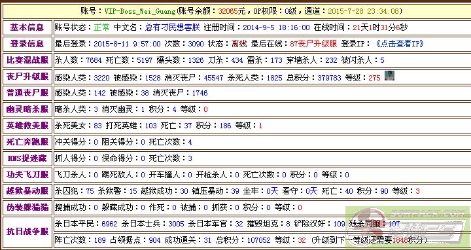Click the account balance 32065 value
Screen dimensions: 471x250
click(x=228, y=11)
